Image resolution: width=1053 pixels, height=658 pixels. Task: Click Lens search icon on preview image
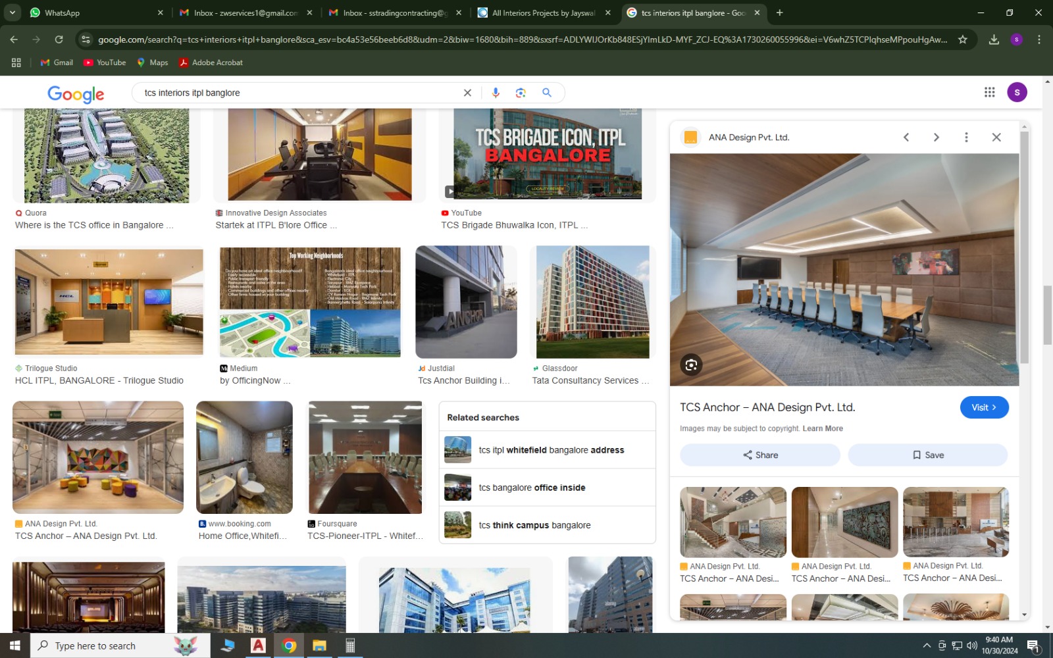[691, 365]
